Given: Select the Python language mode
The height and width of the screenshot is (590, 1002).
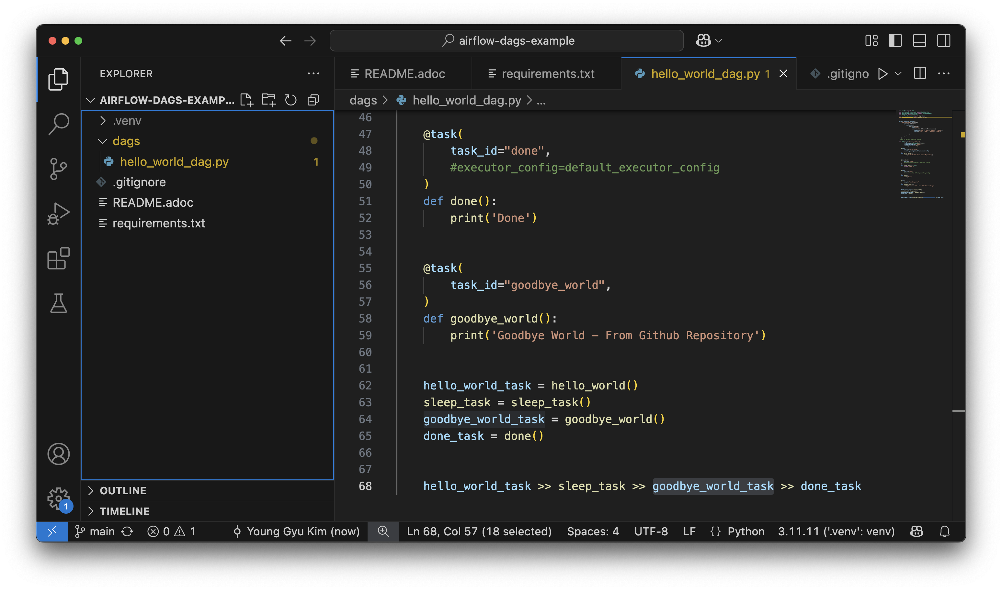Looking at the screenshot, I should pyautogui.click(x=746, y=531).
